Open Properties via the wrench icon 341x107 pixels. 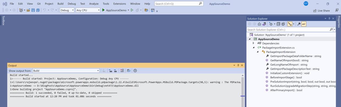click(299, 24)
